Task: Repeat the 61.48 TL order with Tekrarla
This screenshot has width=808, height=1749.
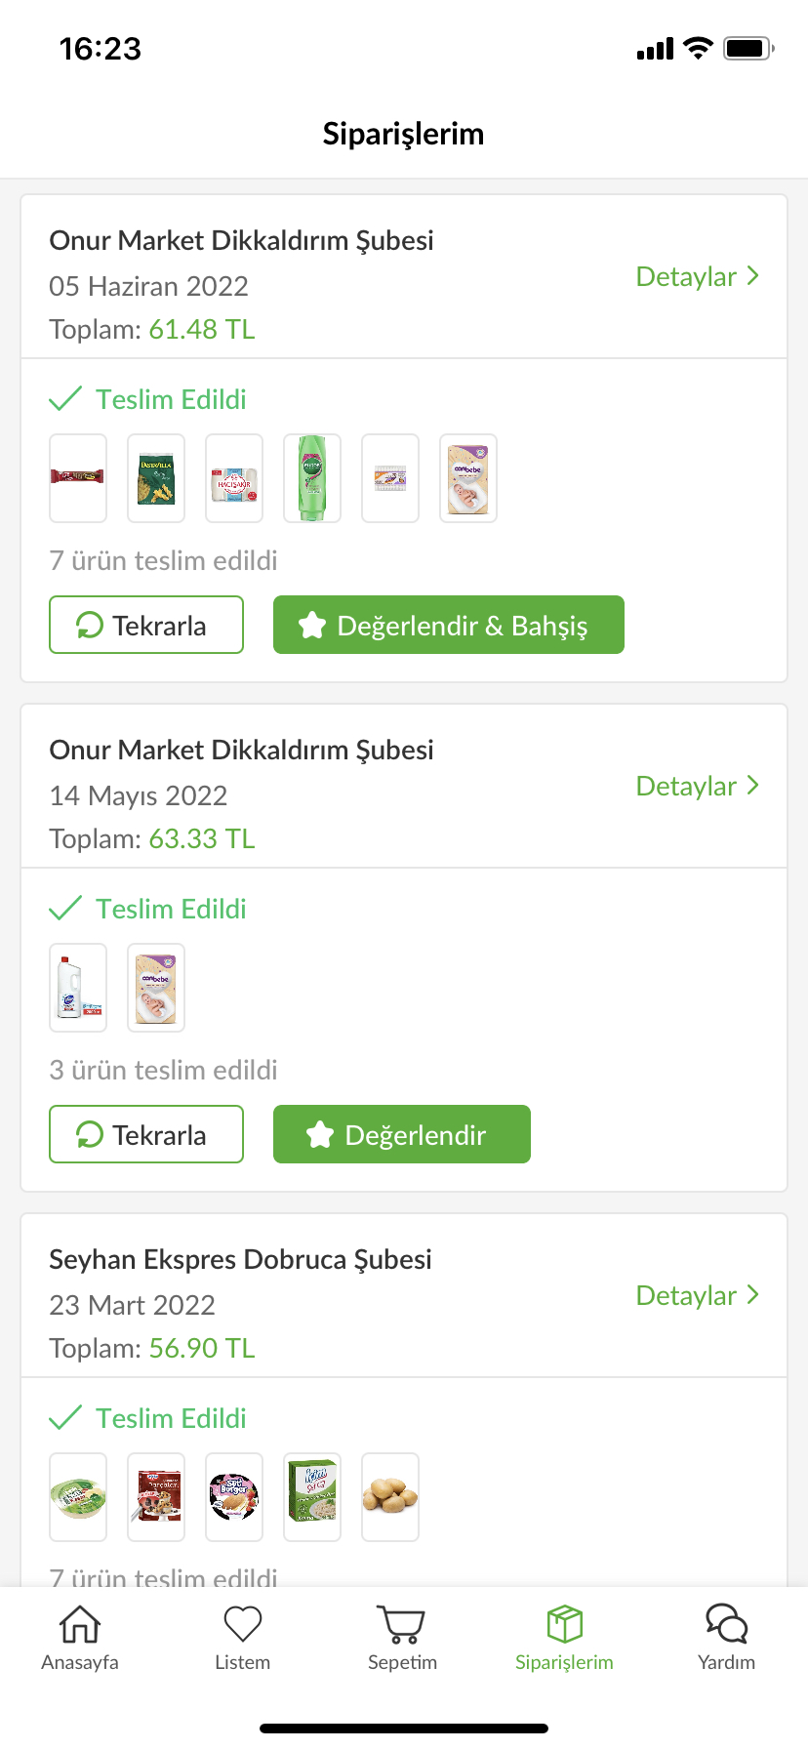Action: [146, 625]
